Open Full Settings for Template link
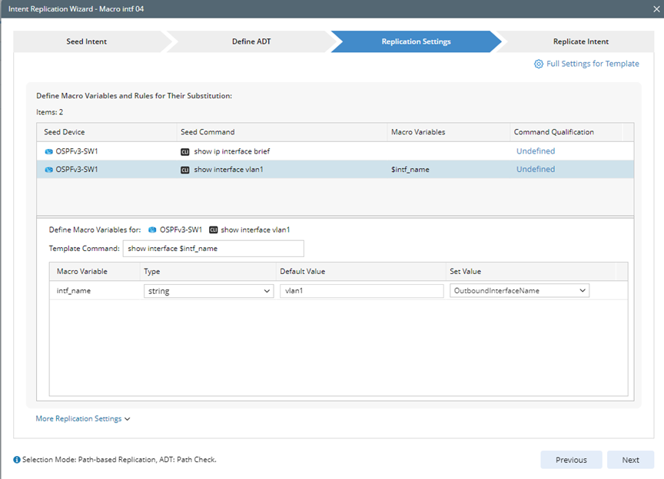664x479 pixels. [593, 64]
